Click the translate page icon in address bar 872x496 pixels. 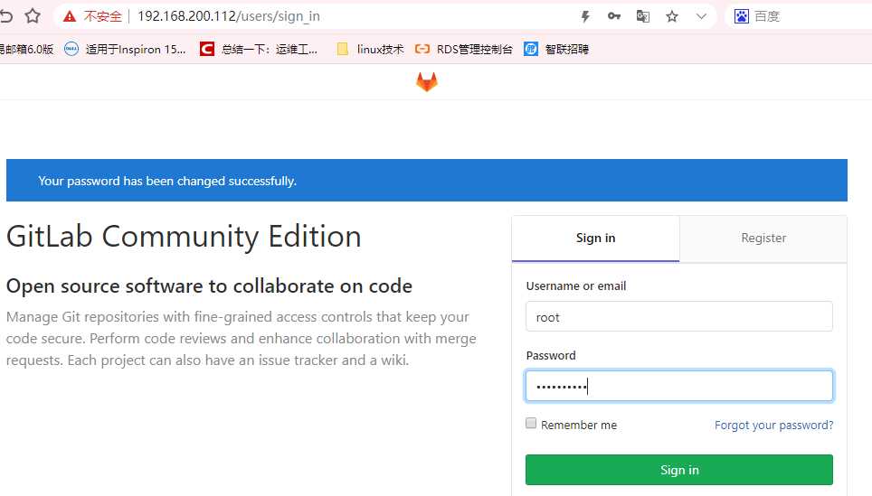pyautogui.click(x=643, y=16)
